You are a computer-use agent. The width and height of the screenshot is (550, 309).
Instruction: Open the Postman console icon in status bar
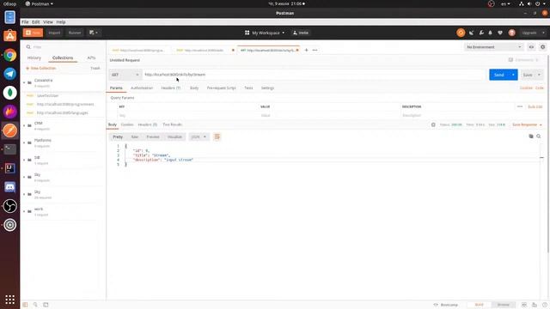[x=46, y=305]
